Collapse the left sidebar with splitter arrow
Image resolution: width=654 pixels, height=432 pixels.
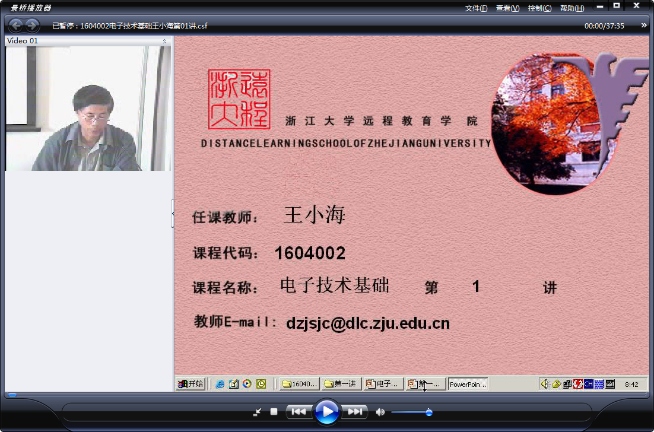[x=173, y=214]
